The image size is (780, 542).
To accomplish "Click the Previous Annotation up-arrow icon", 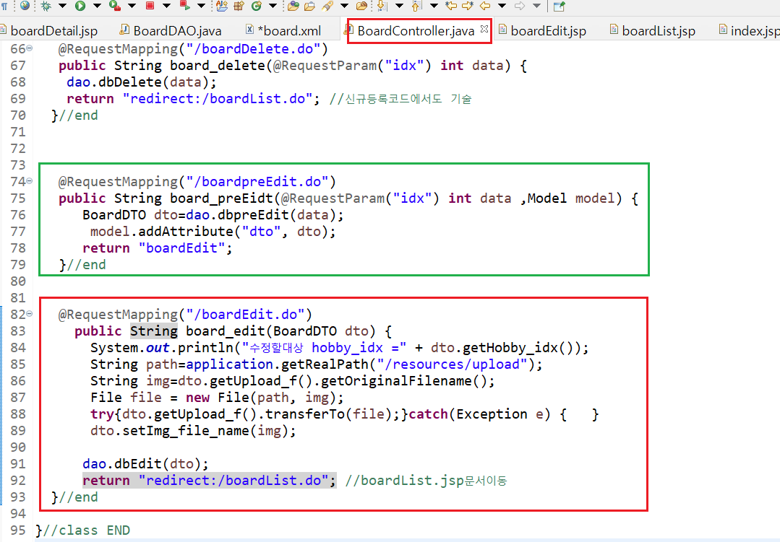I will 417,6.
